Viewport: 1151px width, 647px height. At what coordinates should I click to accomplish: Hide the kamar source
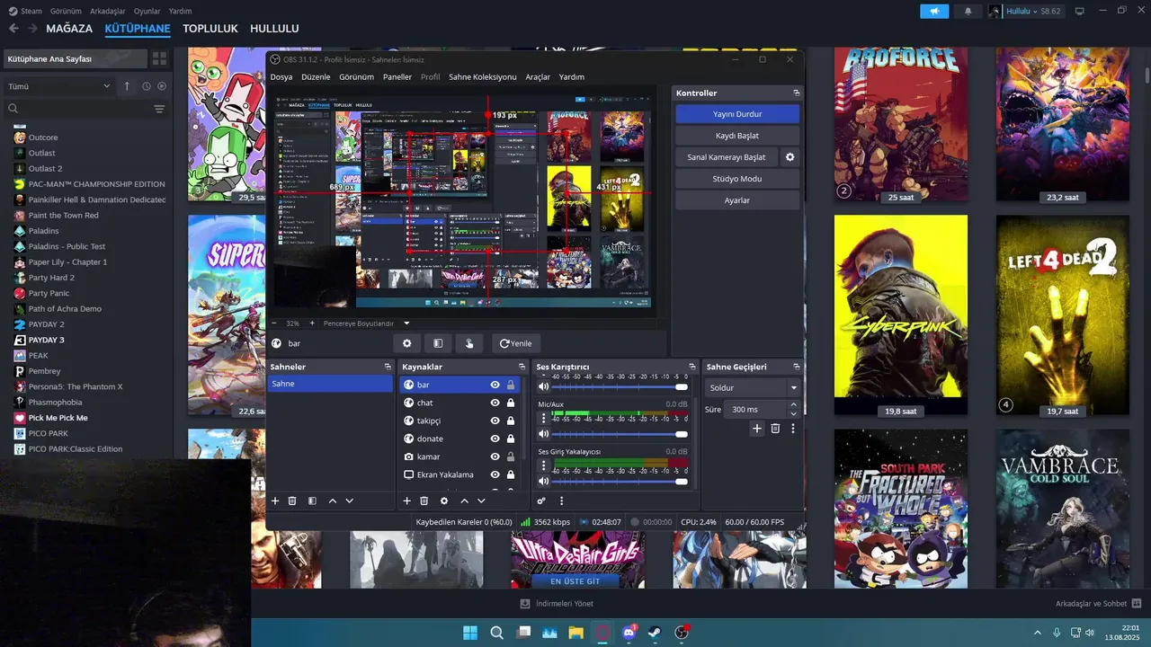click(495, 456)
